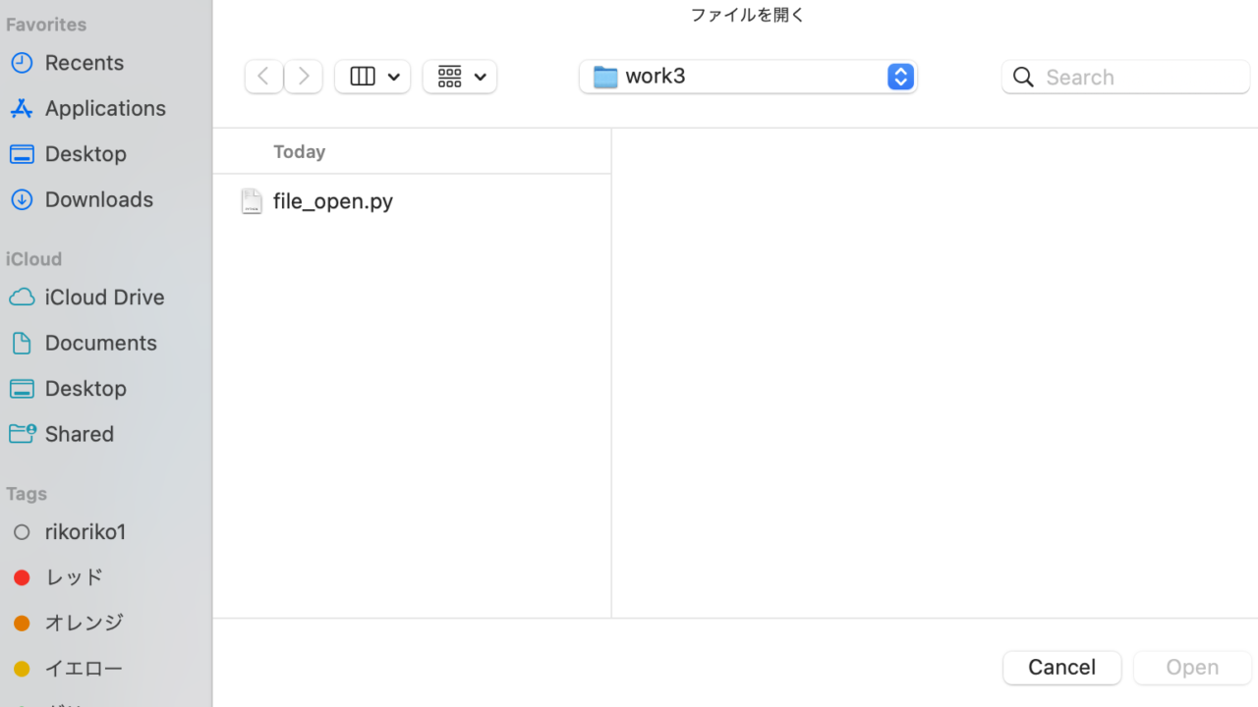
Task: Click the forward navigation arrow
Action: 303,76
